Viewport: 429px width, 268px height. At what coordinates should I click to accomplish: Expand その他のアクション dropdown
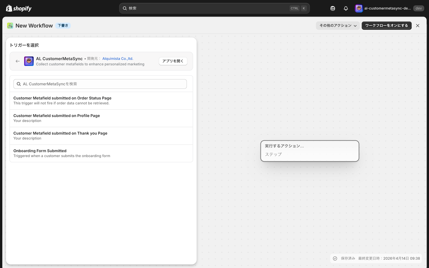[x=338, y=26]
